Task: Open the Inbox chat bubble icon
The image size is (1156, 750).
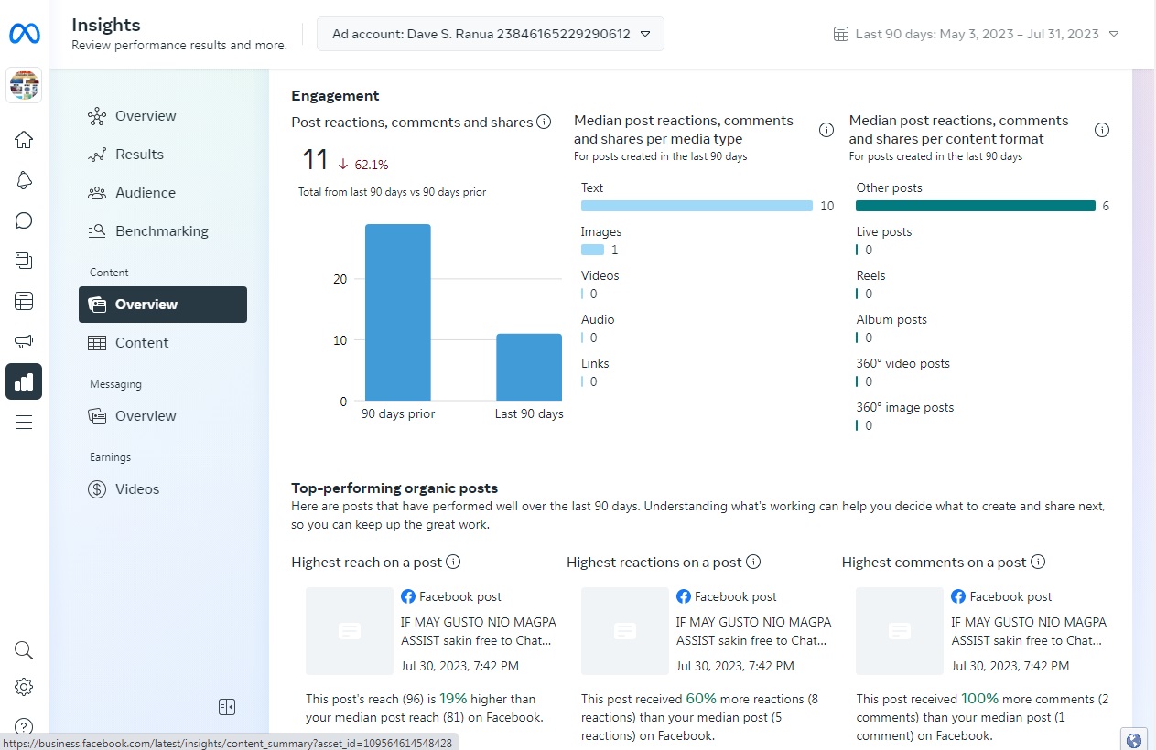Action: tap(24, 220)
